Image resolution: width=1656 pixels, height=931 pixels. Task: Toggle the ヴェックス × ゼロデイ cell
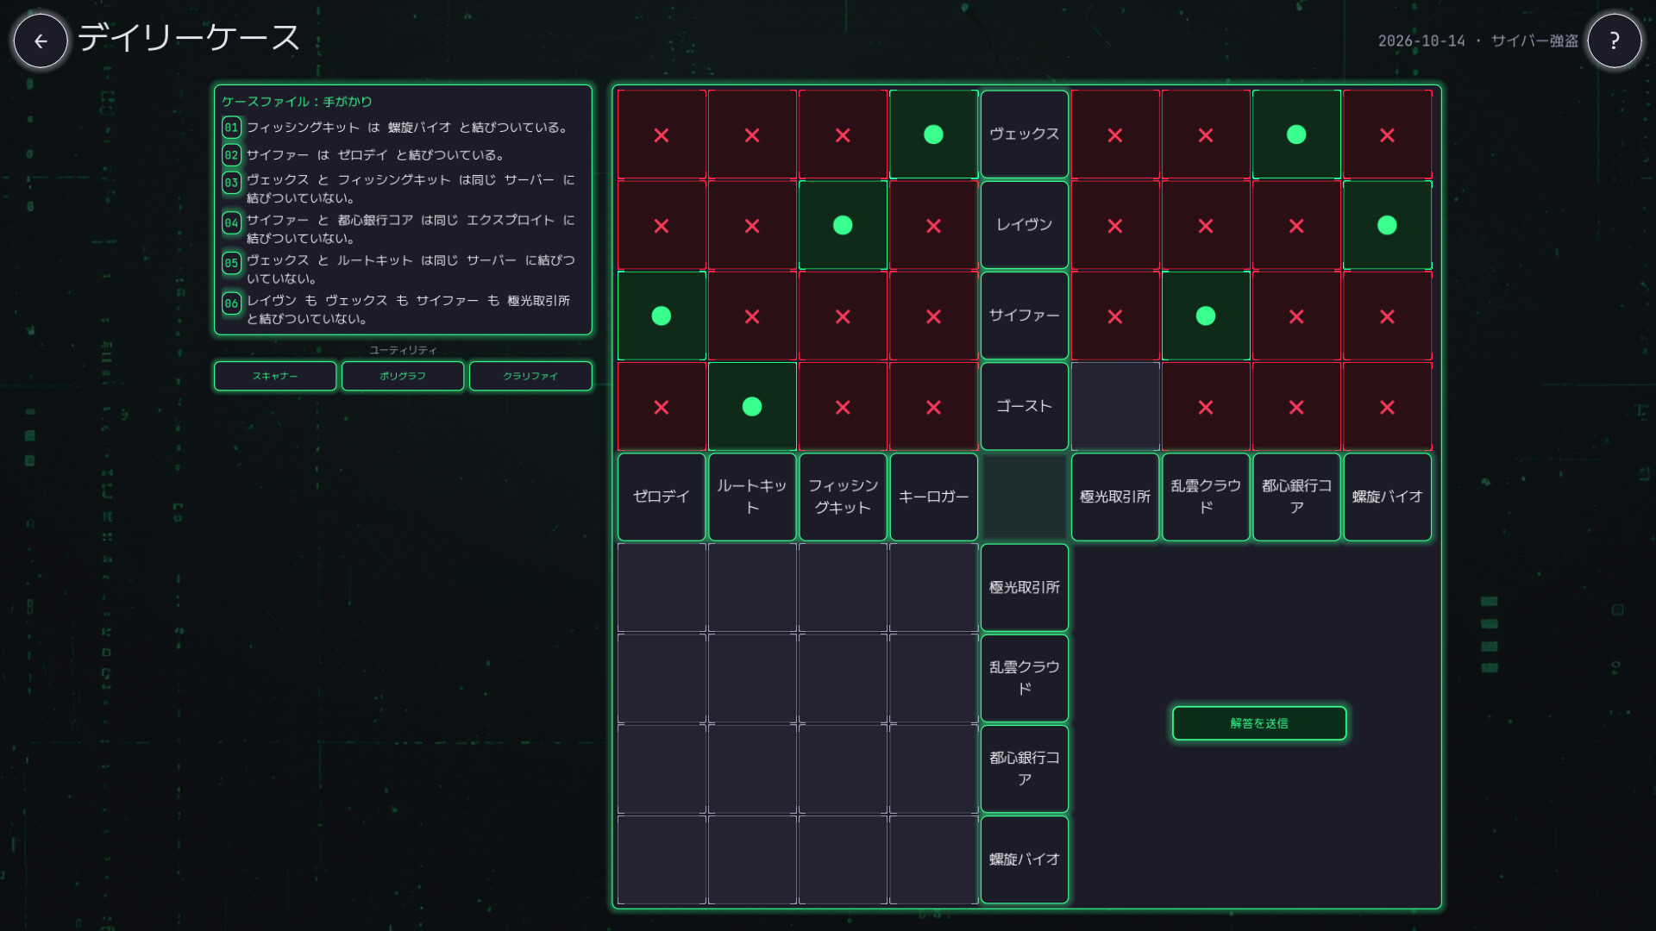pos(662,134)
